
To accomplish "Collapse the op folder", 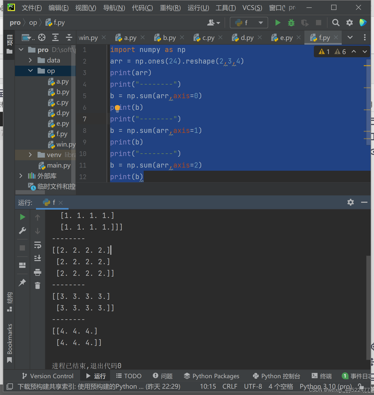I will point(30,71).
